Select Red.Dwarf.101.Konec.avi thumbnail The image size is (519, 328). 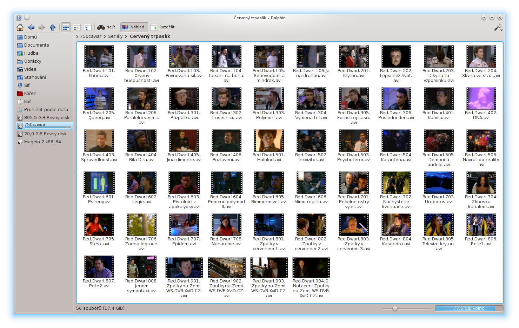coord(99,56)
